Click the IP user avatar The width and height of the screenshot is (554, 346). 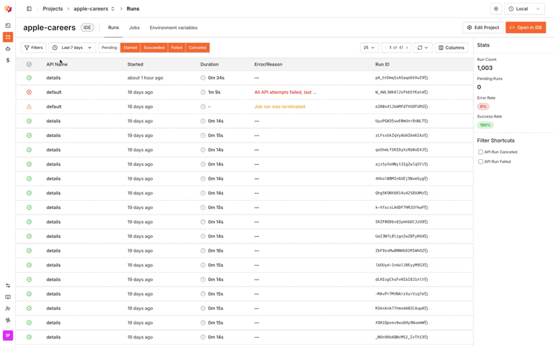(x=8, y=336)
